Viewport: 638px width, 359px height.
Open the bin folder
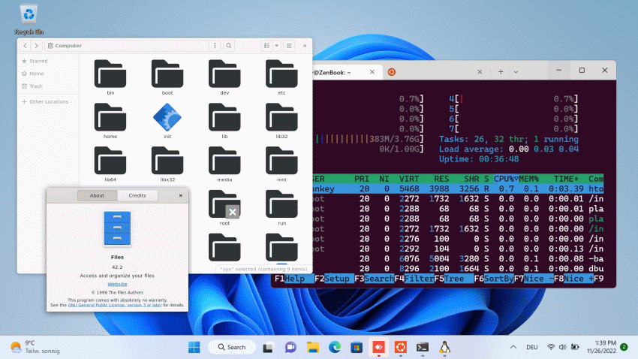click(110, 77)
